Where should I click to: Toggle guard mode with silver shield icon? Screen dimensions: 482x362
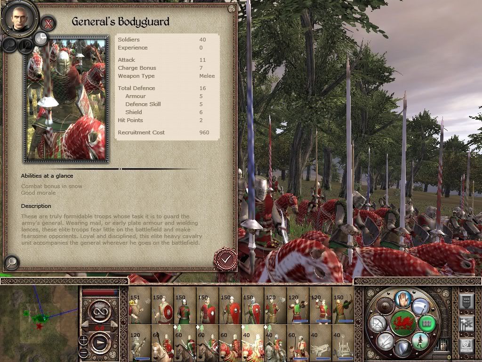coord(403,348)
